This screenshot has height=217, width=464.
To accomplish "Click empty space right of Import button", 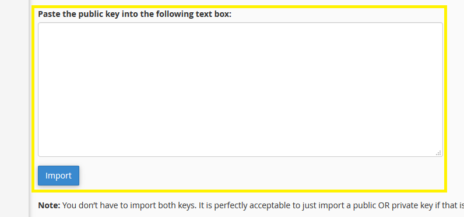I will (x=261, y=176).
